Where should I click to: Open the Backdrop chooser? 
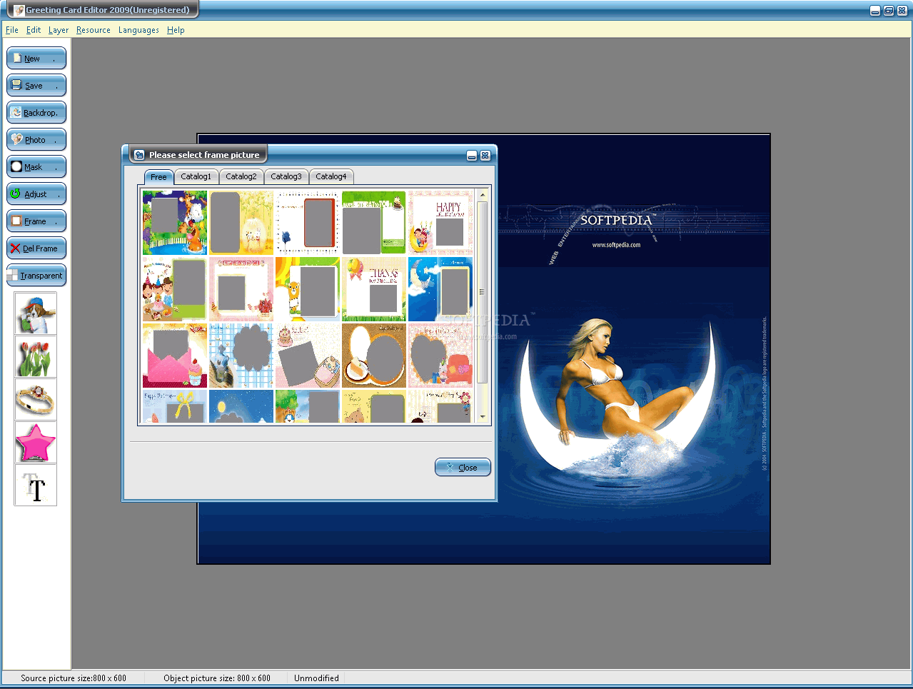click(36, 113)
